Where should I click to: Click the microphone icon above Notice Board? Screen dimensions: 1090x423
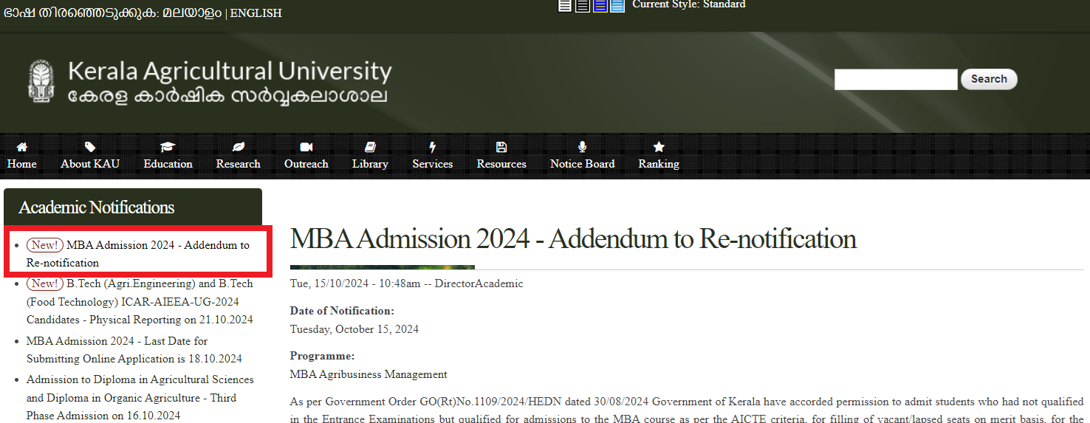coord(583,147)
